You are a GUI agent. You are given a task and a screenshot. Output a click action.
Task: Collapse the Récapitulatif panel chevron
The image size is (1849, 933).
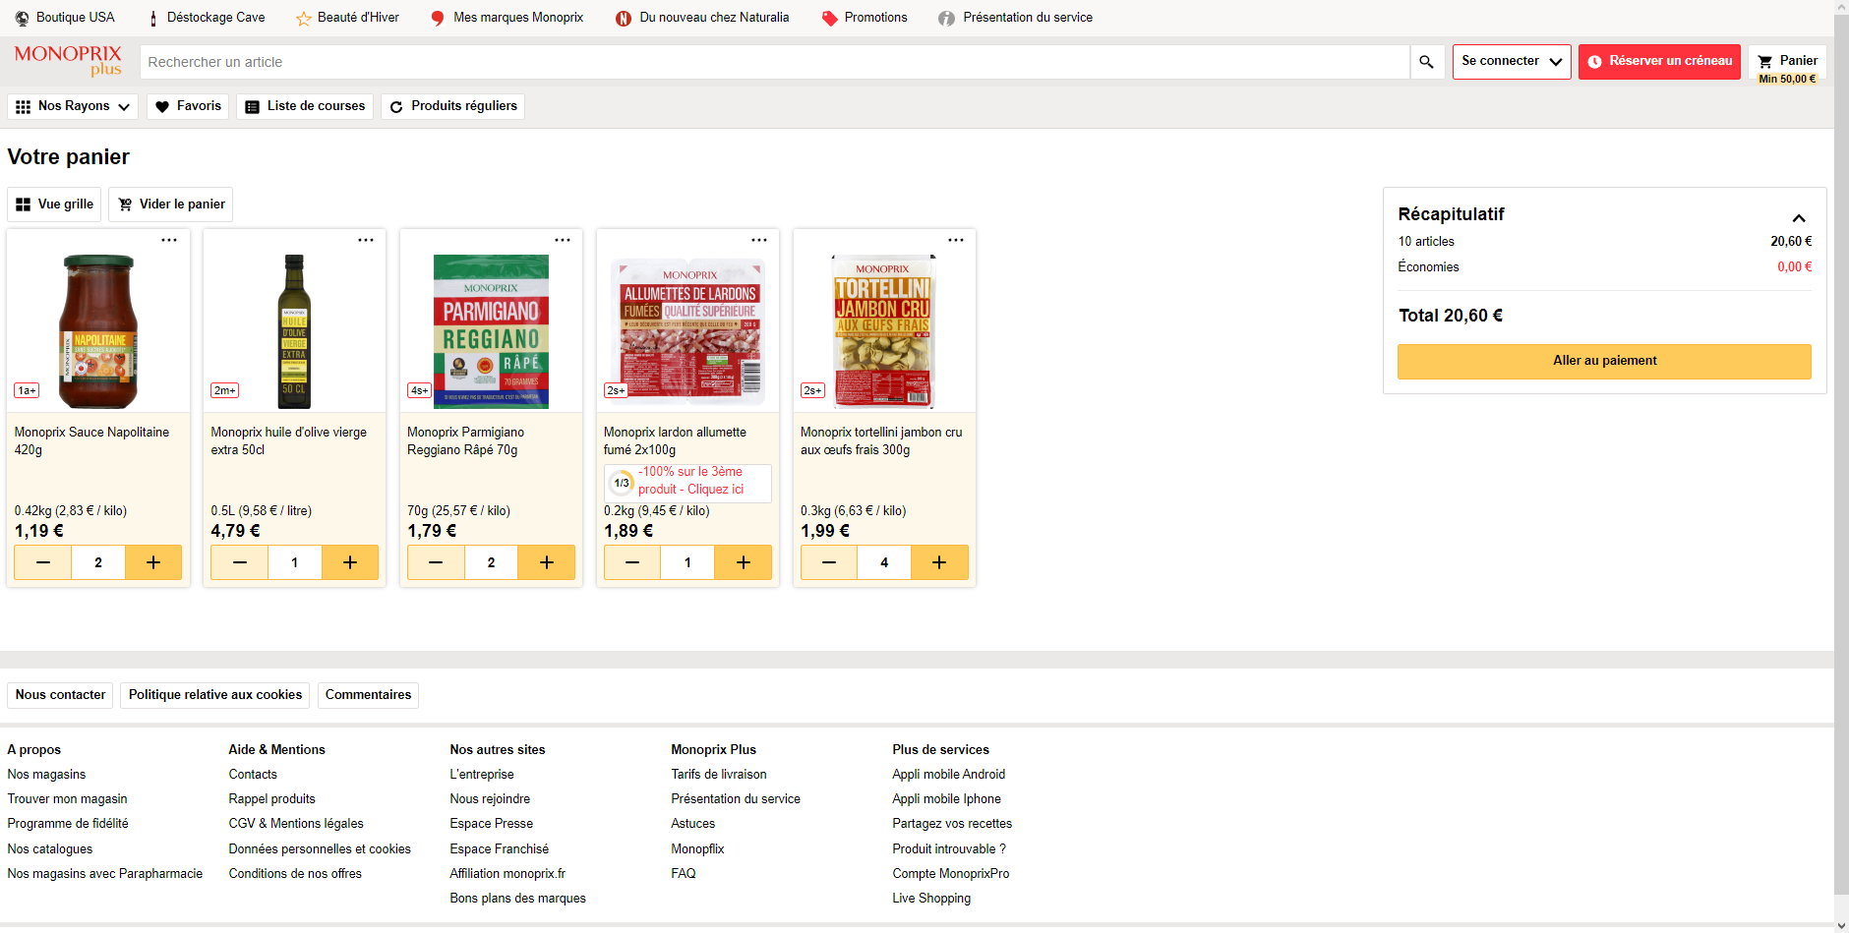point(1799,217)
